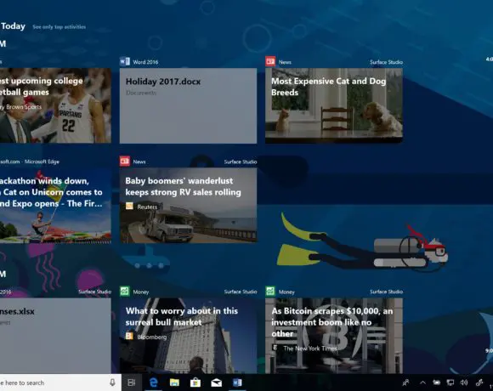Open the Mail app from taskbar
Screen dimensions: 493x391
point(216,382)
